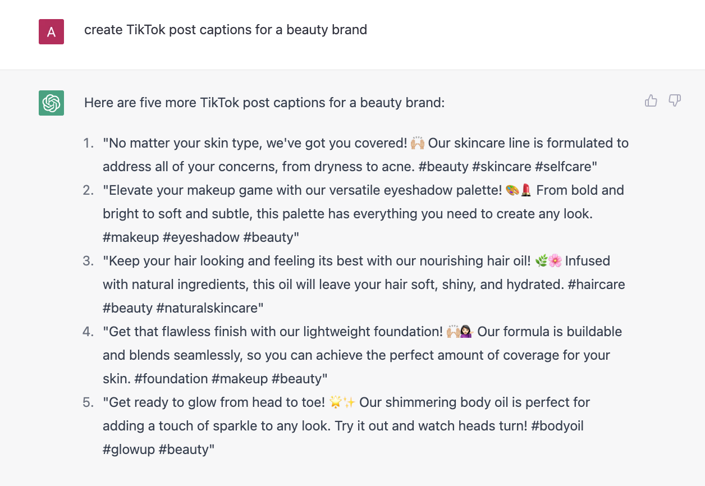Click the lipstick emoji in the eyeshadow caption
Screen dimensions: 705x486
tap(525, 190)
